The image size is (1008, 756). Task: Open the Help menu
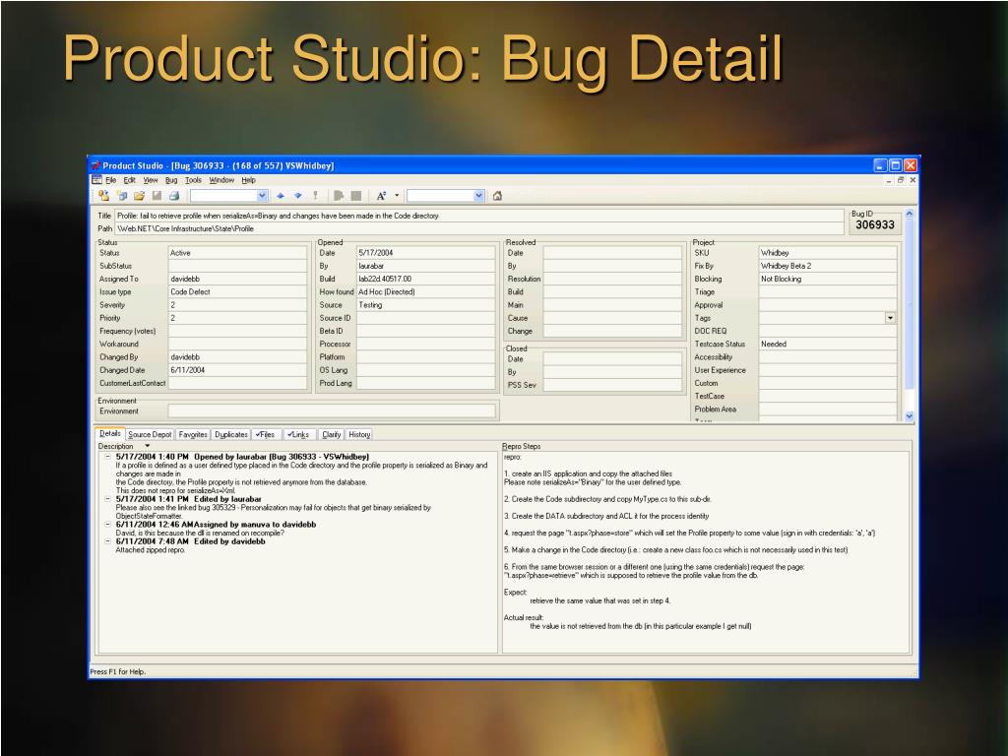(248, 180)
